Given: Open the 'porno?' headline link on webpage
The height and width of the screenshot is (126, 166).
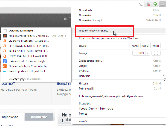Looking at the screenshot, I should point(8,84).
